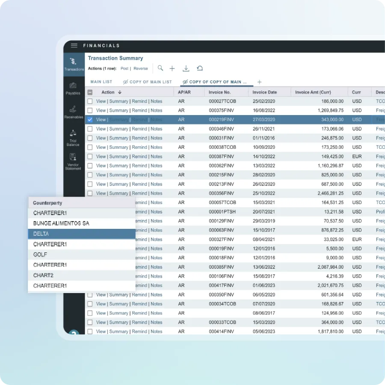Click the download icon in toolbar
Screen dimensions: 385x385
[x=186, y=68]
